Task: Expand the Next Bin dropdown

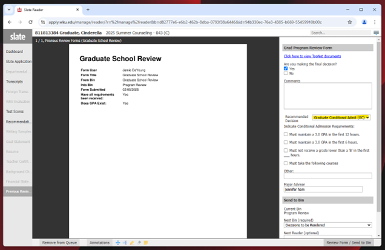Action: point(327,225)
